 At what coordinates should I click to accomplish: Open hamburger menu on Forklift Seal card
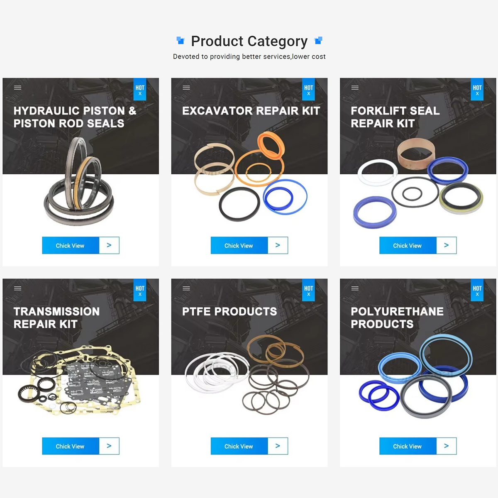coord(355,88)
